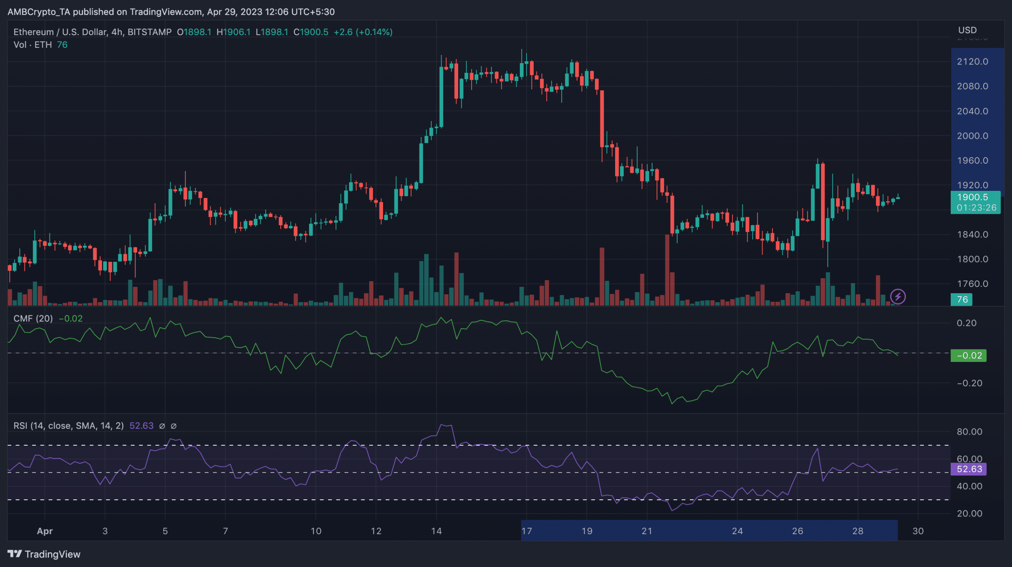Screen dimensions: 1012x567
Task: Click the 1920.0 price axis label
Action: click(972, 185)
